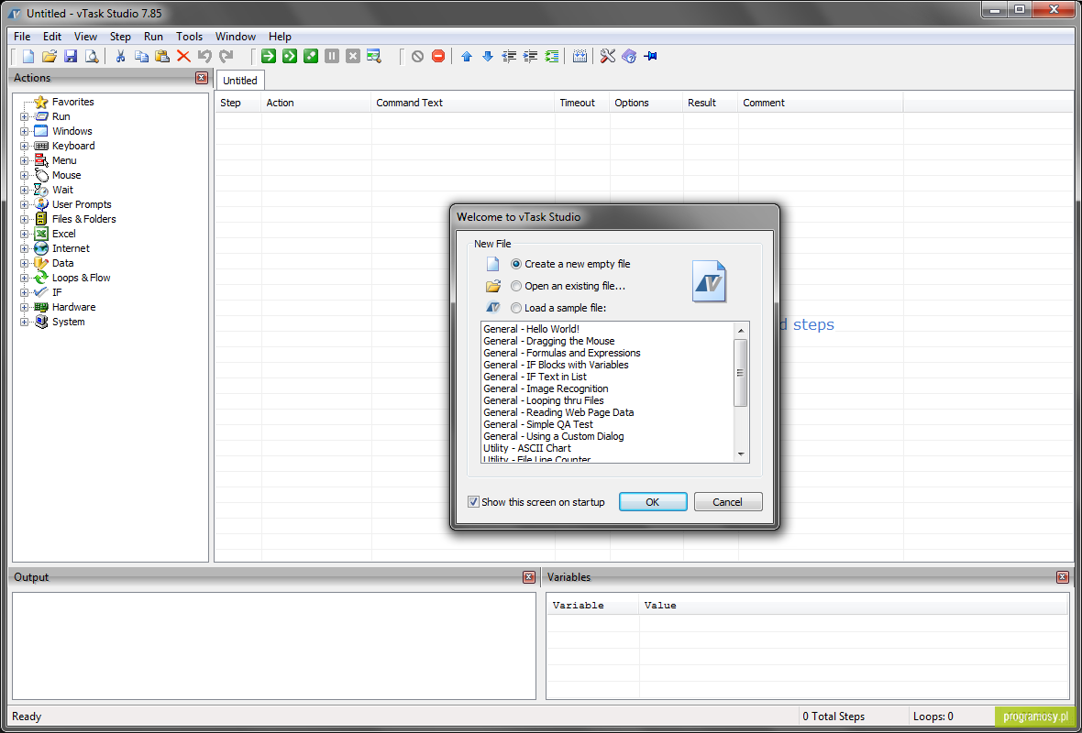Open the File menu
Screen dimensions: 1082x733
click(x=22, y=37)
